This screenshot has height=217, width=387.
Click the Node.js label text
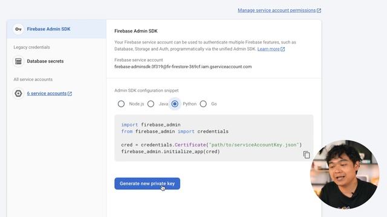click(137, 104)
